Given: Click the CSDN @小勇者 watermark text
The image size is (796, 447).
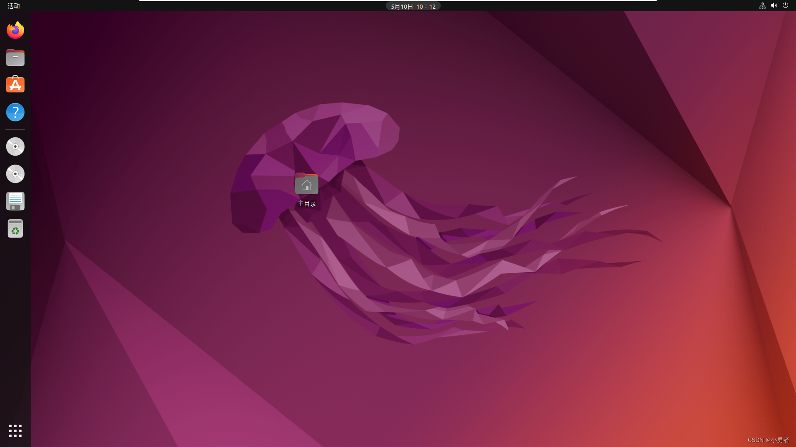Looking at the screenshot, I should (768, 440).
